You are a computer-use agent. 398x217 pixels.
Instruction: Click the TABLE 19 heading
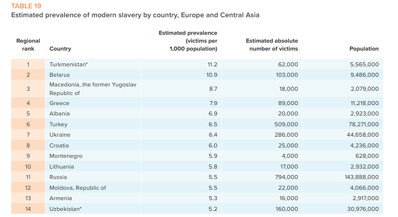(26, 6)
